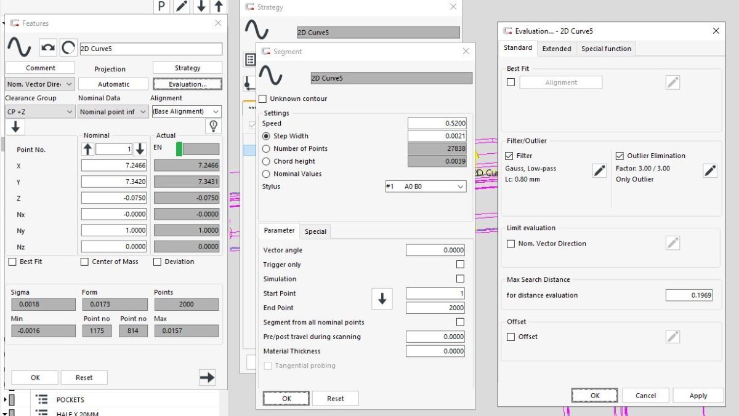This screenshot has width=739, height=416.
Task: Edit the Gauss filter settings pencil
Action: point(599,171)
